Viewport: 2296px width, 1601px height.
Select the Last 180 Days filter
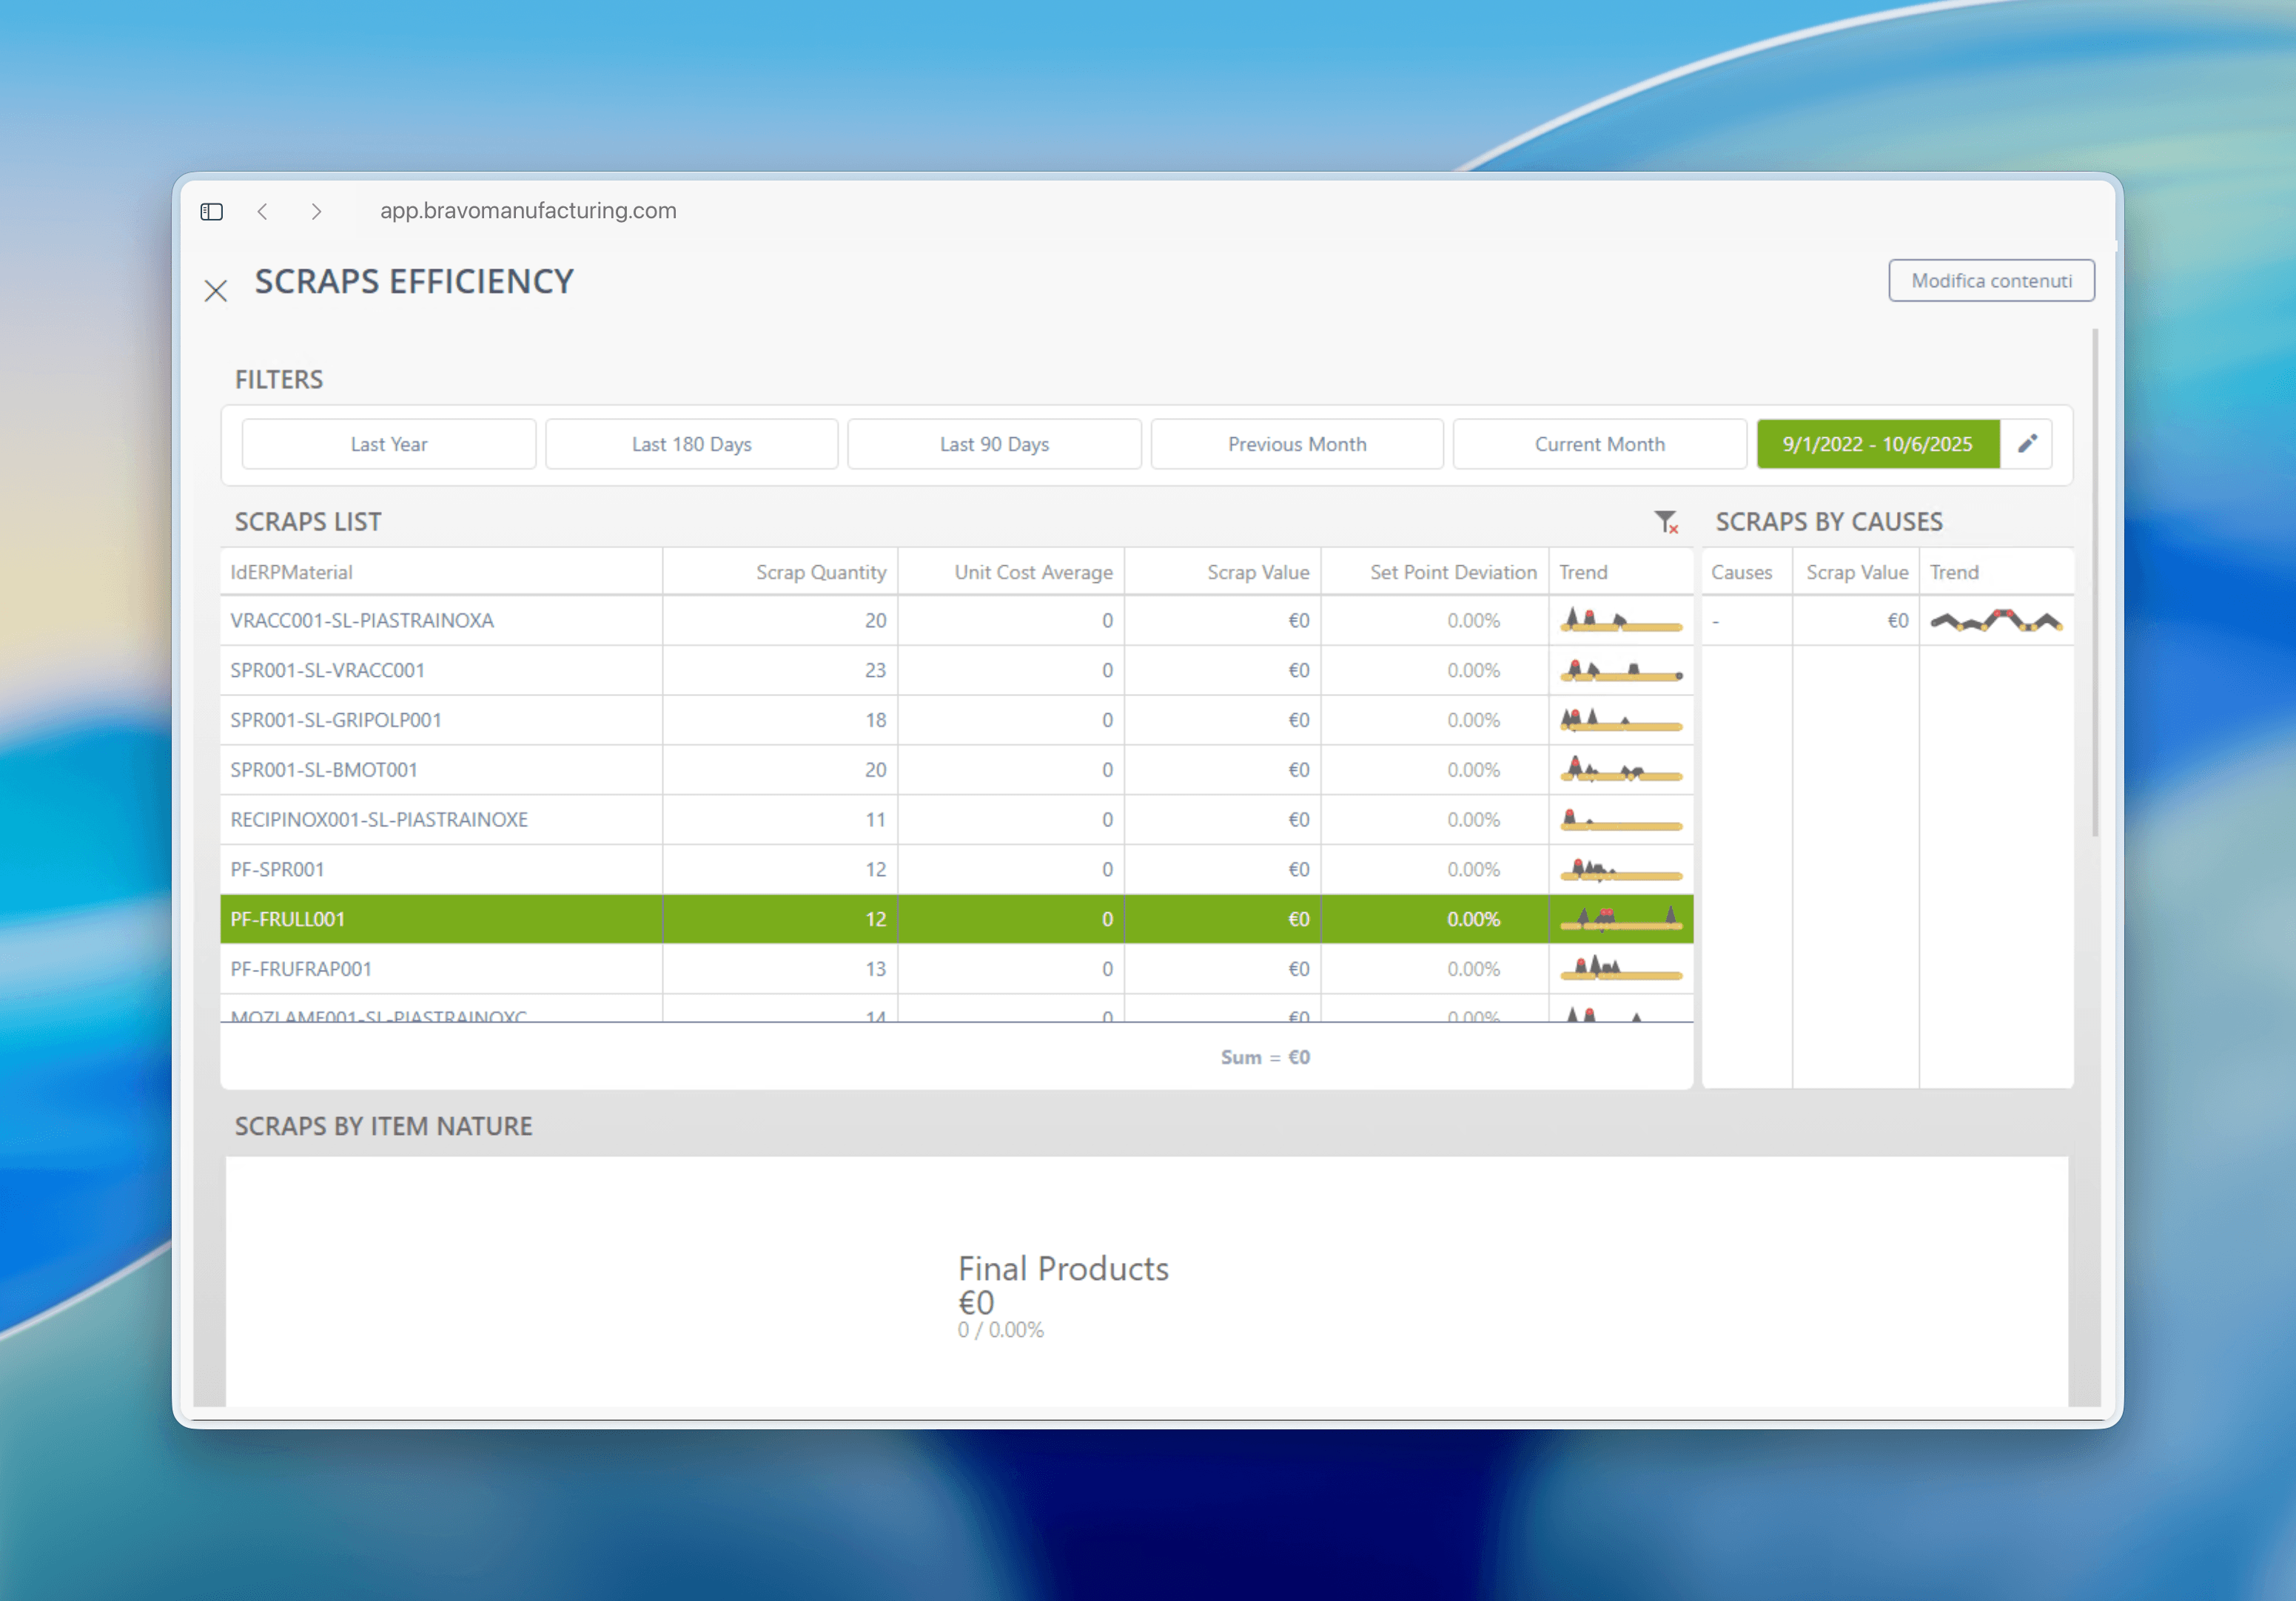[692, 444]
